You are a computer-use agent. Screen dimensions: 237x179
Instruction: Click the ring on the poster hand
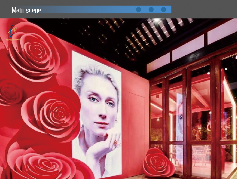point(116,143)
